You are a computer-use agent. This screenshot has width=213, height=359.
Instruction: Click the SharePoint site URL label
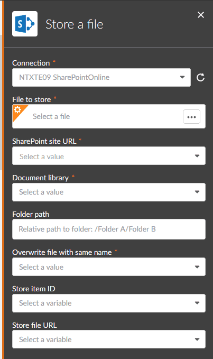click(x=44, y=141)
